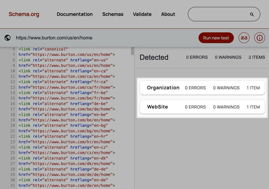The height and width of the screenshot is (189, 269).
Task: Expand the Organization result card
Action: [202, 88]
